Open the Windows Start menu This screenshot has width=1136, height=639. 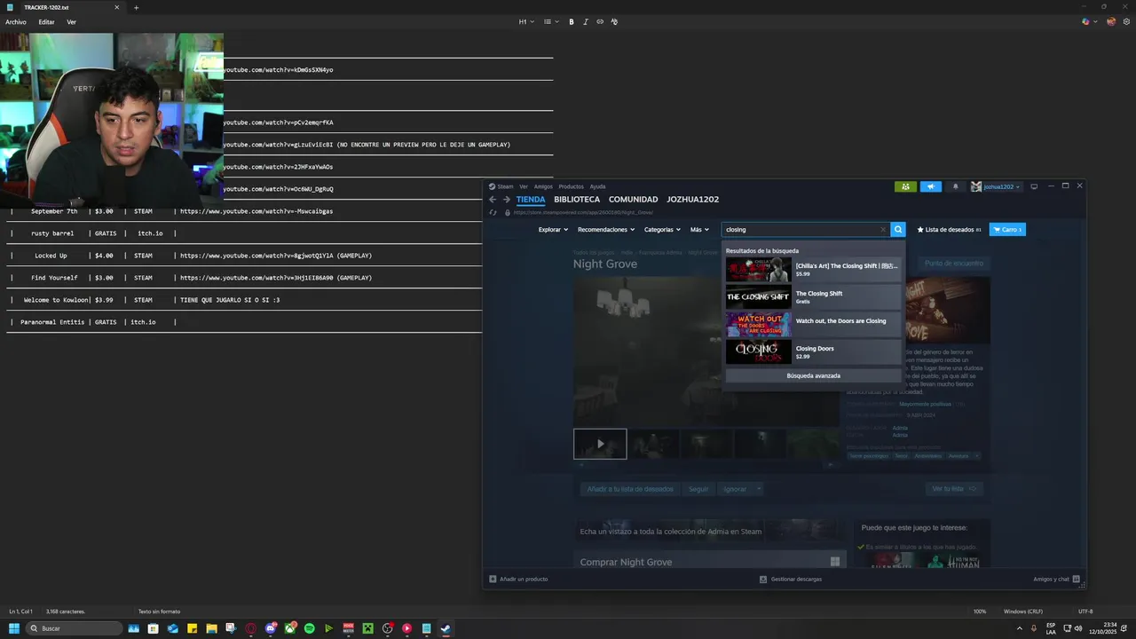pos(13,628)
